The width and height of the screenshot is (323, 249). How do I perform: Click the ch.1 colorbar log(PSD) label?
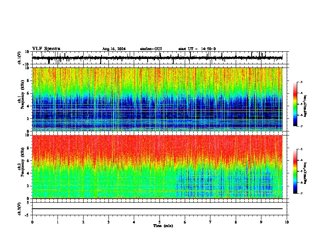point(305,106)
